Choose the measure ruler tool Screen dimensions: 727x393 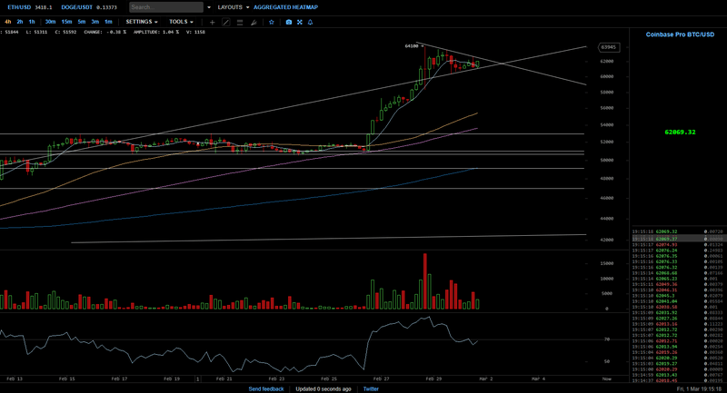tap(254, 22)
